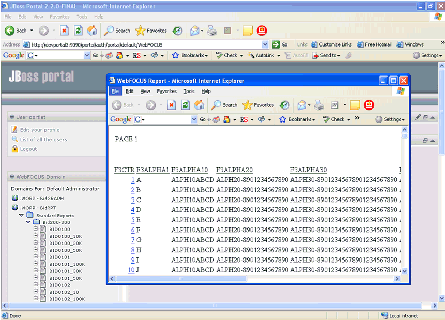The image size is (445, 320).
Task: Open Edit menu in WebFOCUS Report window
Action: tap(129, 91)
